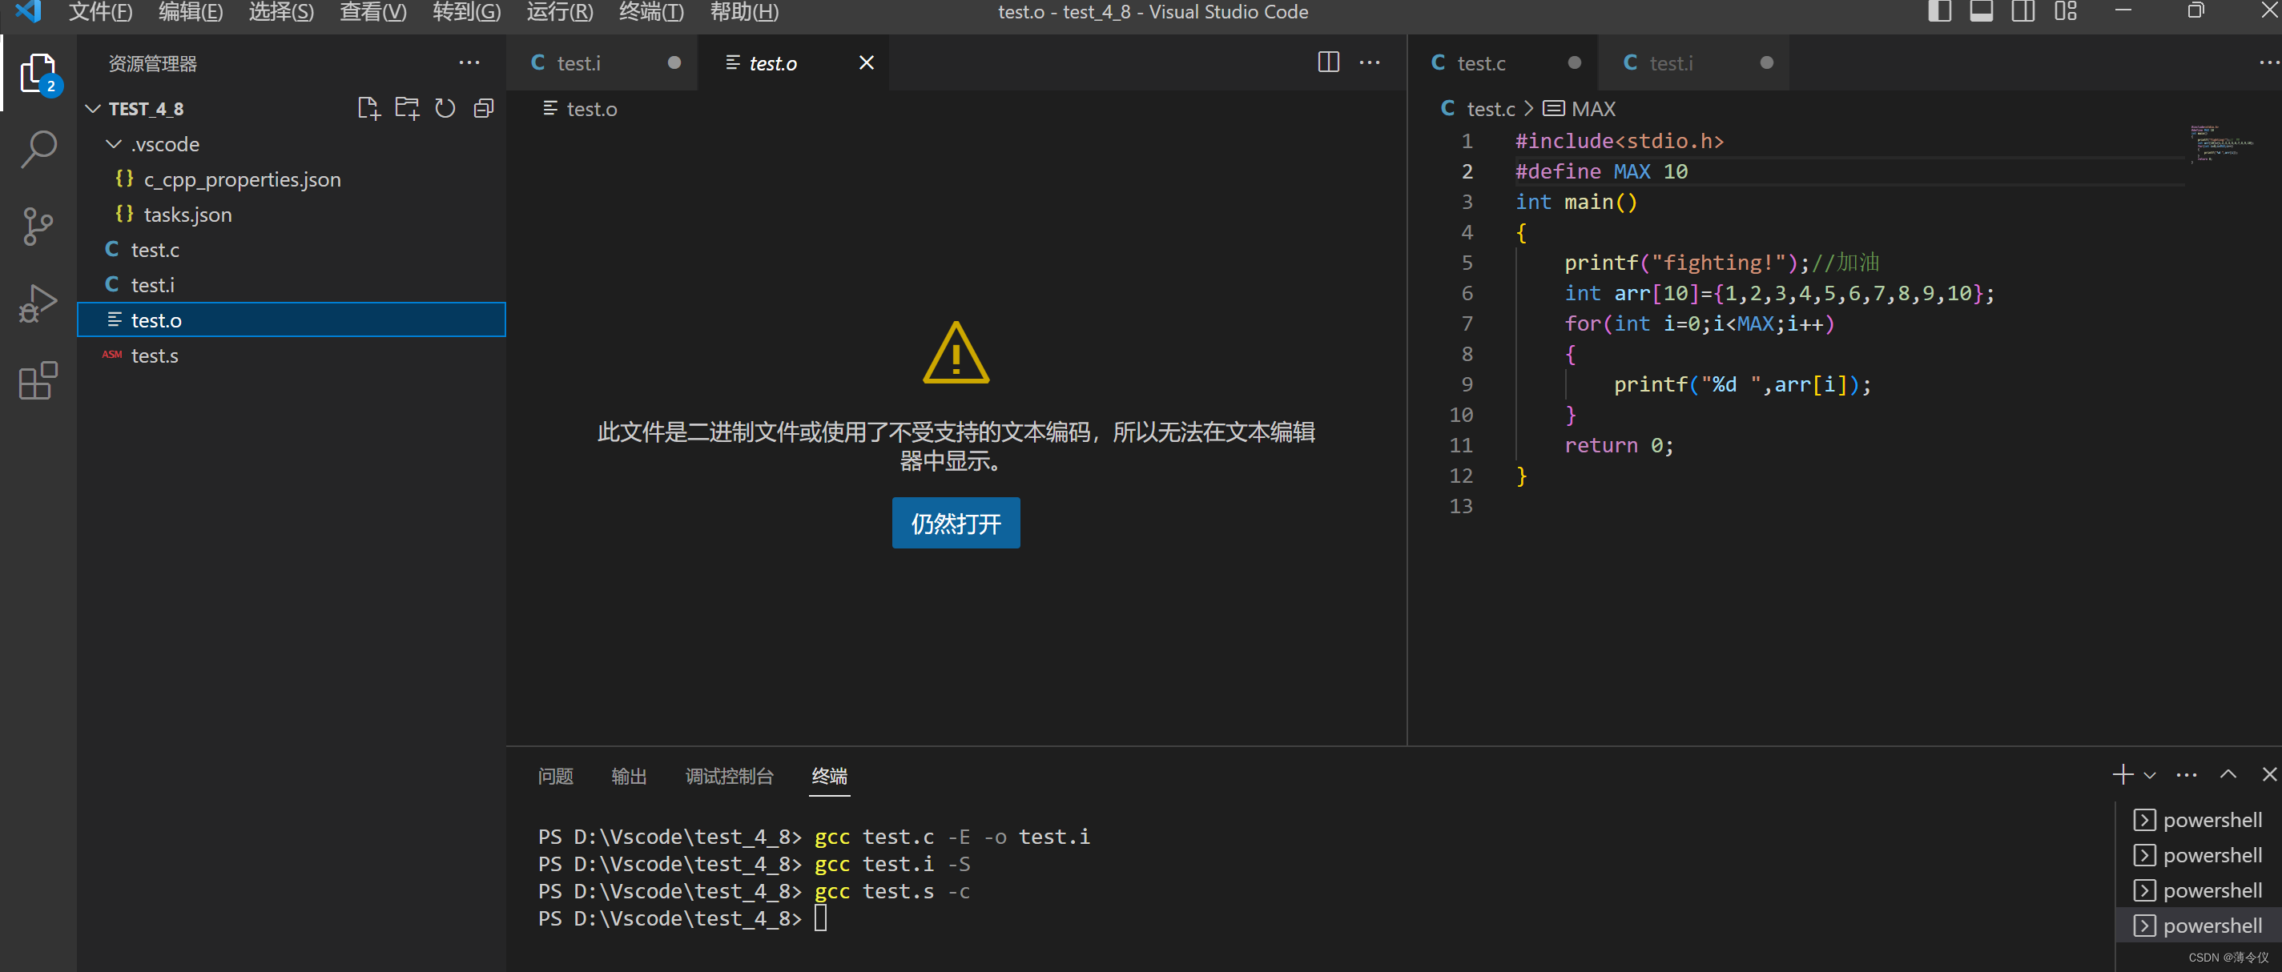2282x972 pixels.
Task: Open the Run and Debug view
Action: click(38, 303)
